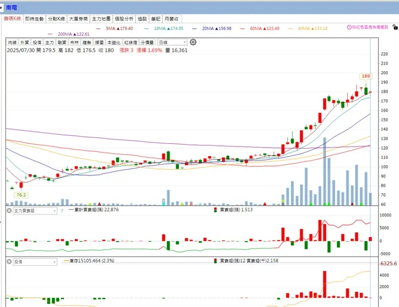The image size is (399, 307).
Task: Close the 投信 indicator panel
Action: pos(9,262)
